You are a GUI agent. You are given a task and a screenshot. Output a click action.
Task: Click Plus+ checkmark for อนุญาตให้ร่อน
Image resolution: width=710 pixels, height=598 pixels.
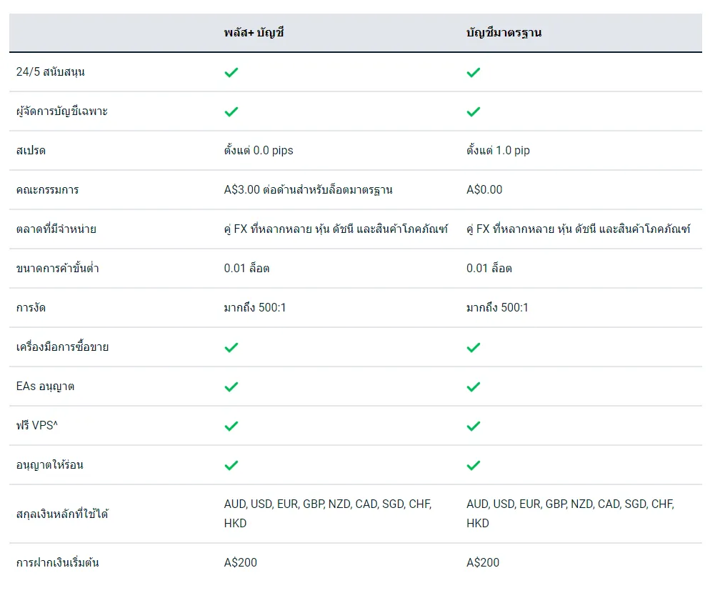click(x=231, y=465)
